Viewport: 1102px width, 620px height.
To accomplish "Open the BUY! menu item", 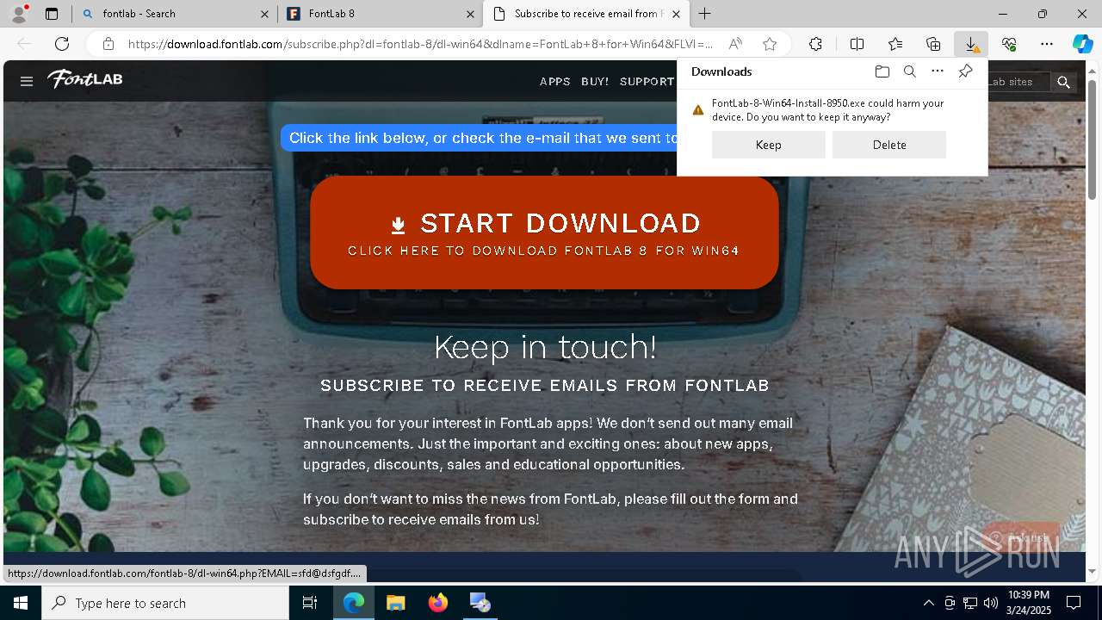I will tap(595, 82).
